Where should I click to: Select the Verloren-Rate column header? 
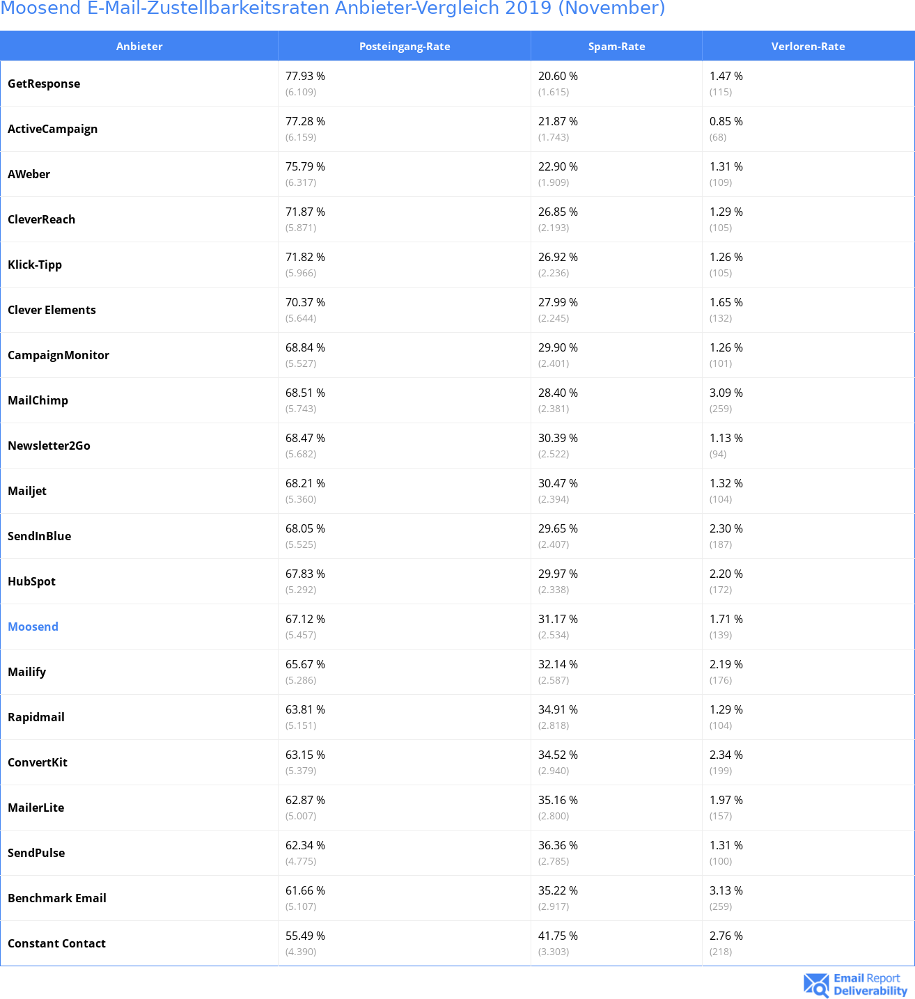tap(808, 46)
